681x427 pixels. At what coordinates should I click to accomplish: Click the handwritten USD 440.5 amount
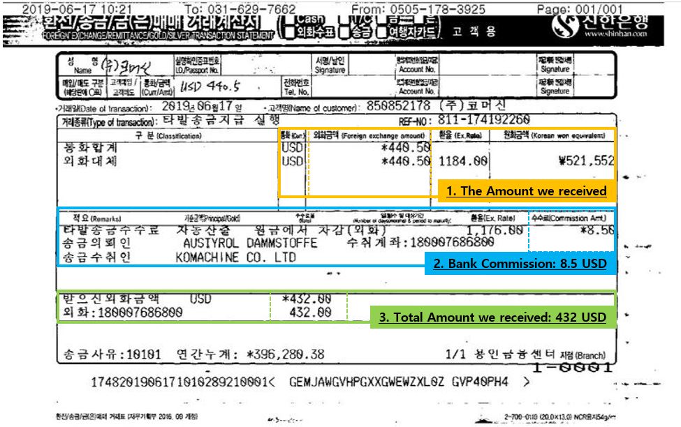(x=210, y=87)
